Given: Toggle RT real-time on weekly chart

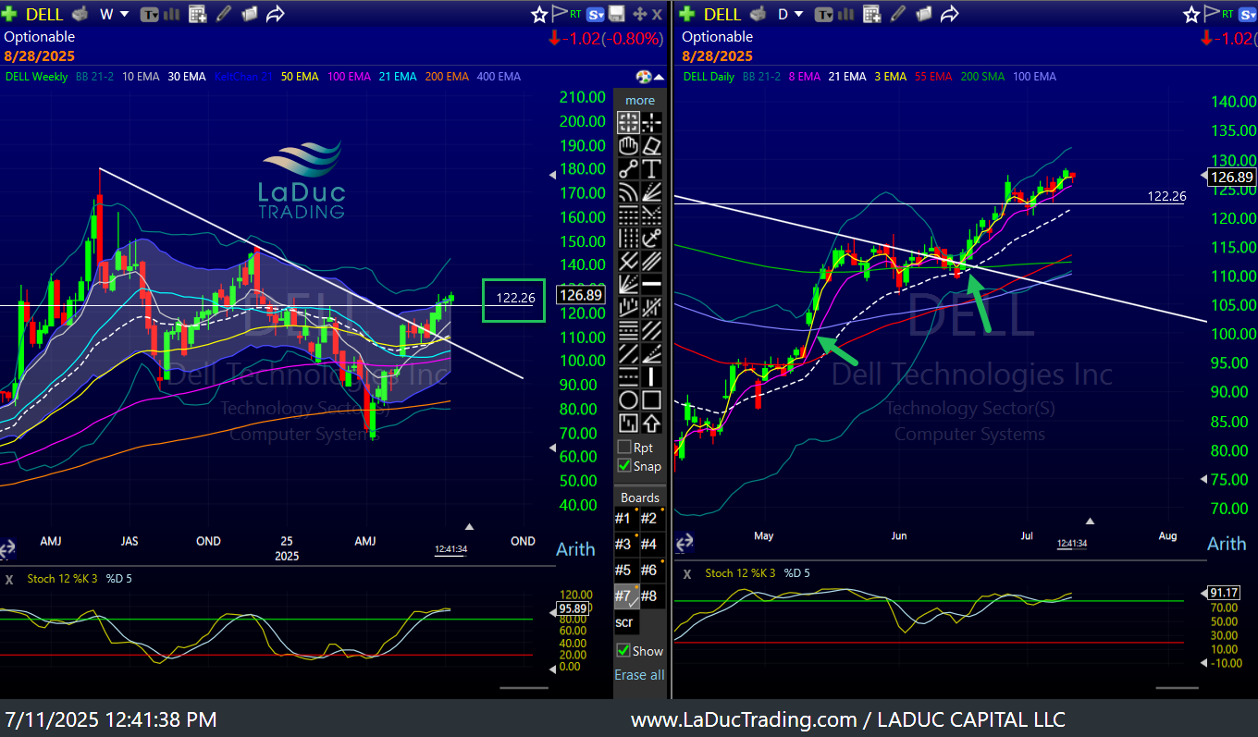Looking at the screenshot, I should (x=576, y=14).
